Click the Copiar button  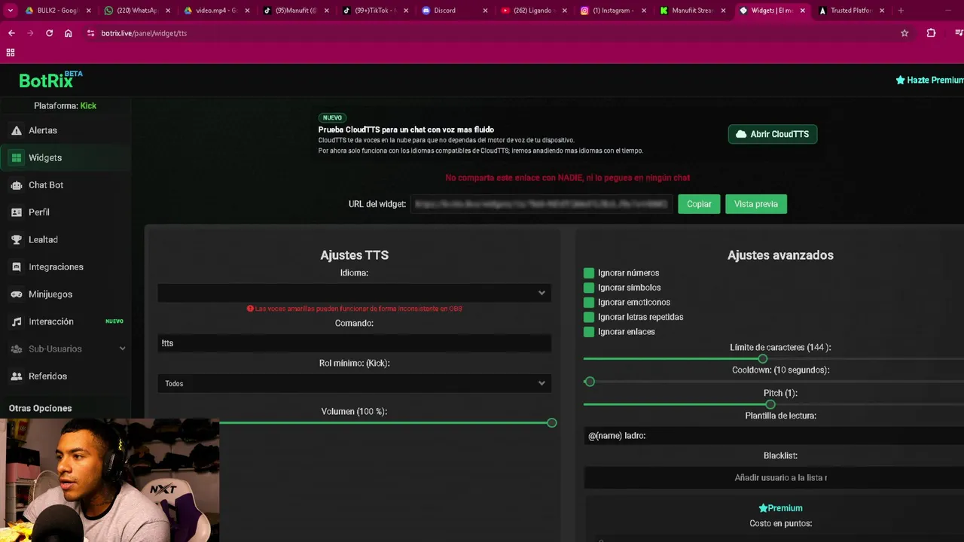[x=699, y=204]
